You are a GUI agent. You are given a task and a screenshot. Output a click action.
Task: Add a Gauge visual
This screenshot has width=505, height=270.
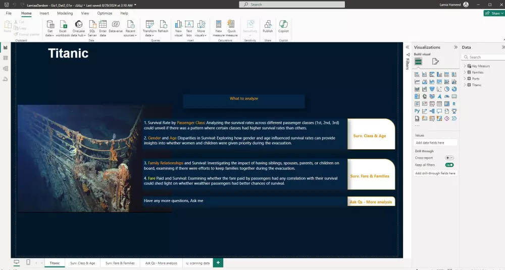[447, 96]
